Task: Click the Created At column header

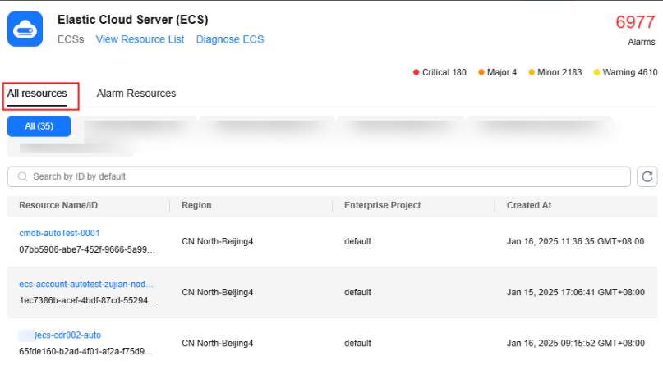Action: click(528, 205)
